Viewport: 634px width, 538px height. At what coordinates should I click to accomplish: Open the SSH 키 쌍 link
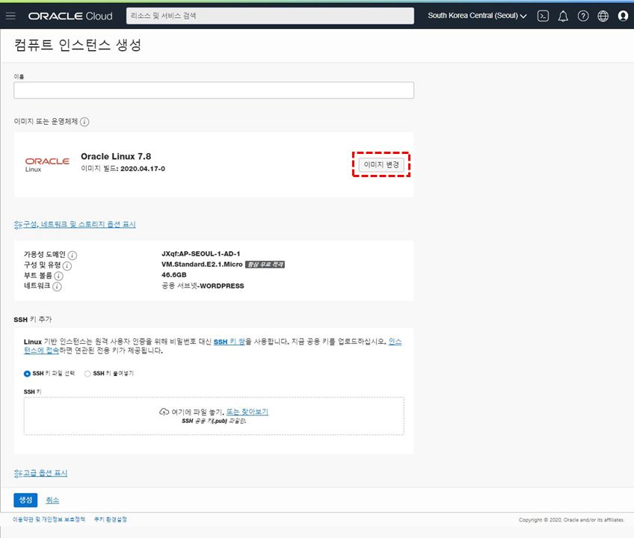pos(230,341)
